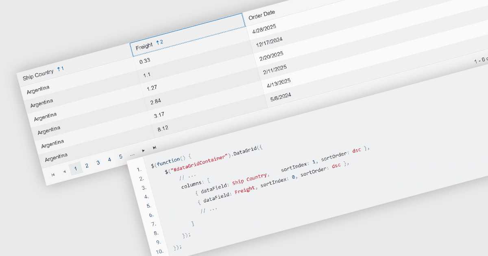Screen dimensions: 488x256
Task: Select the freight value 3.17
Action: [x=159, y=115]
